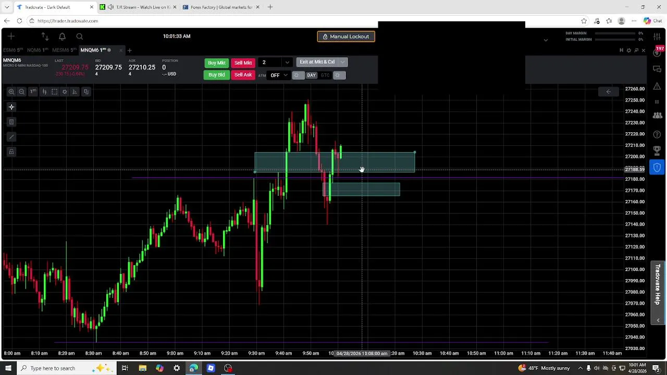
Task: Reload the browser page
Action: click(19, 21)
